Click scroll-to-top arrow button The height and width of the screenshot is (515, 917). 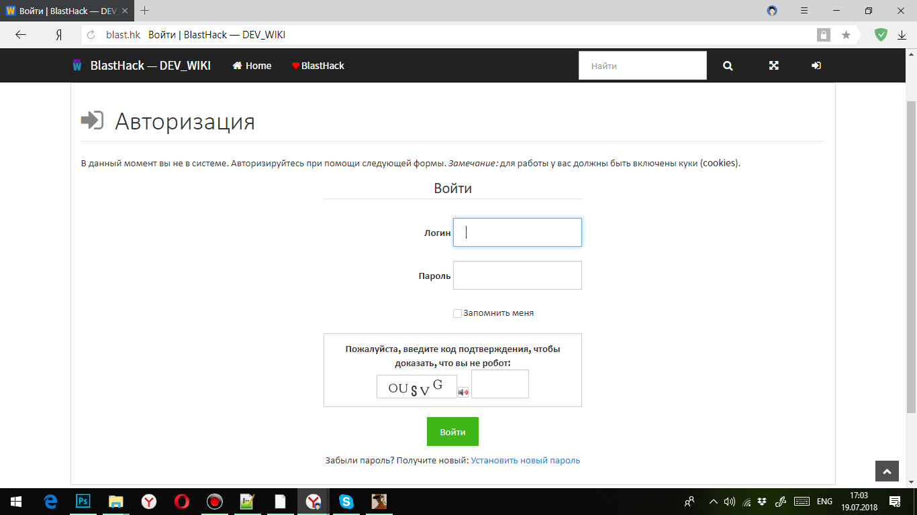(887, 472)
